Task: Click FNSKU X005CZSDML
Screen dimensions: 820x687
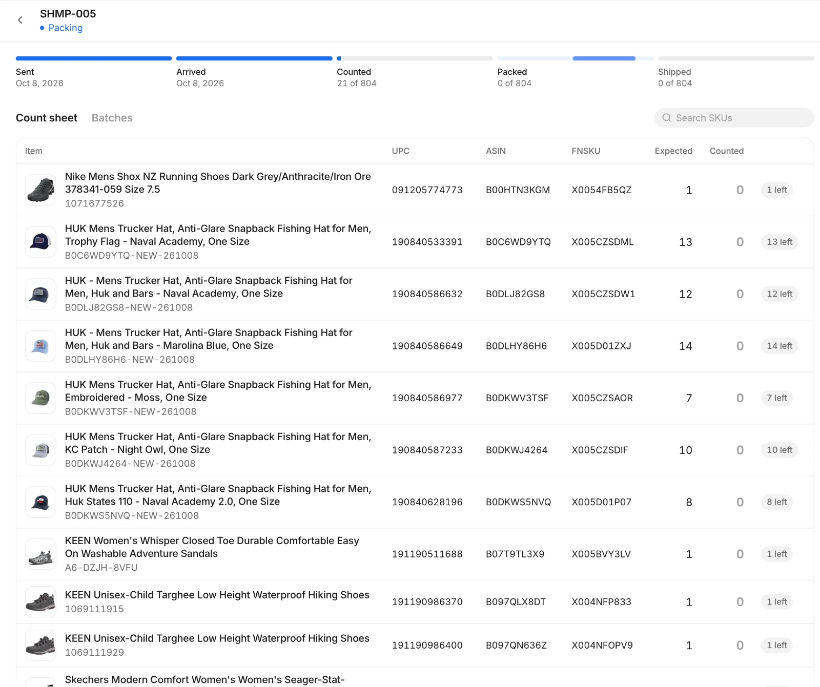Action: 603,242
